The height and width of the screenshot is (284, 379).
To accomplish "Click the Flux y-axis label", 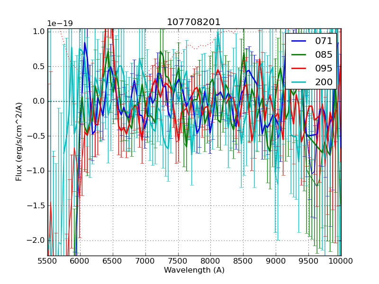I will (19, 142).
